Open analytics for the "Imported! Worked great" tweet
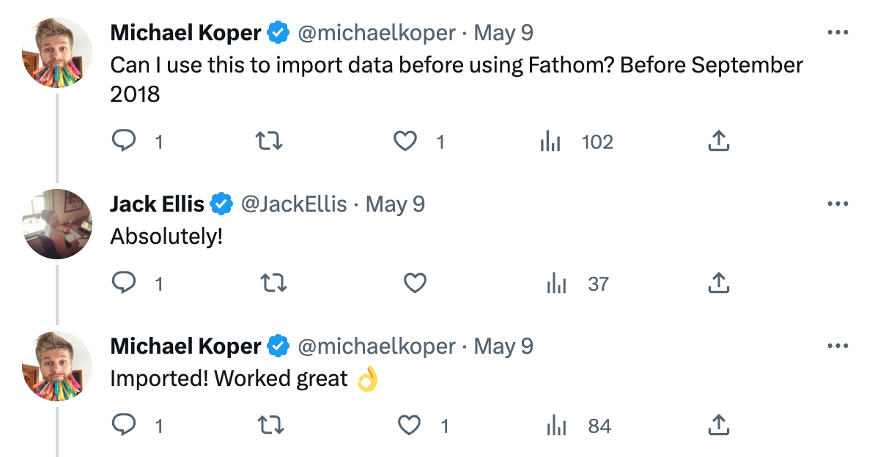 point(557,425)
